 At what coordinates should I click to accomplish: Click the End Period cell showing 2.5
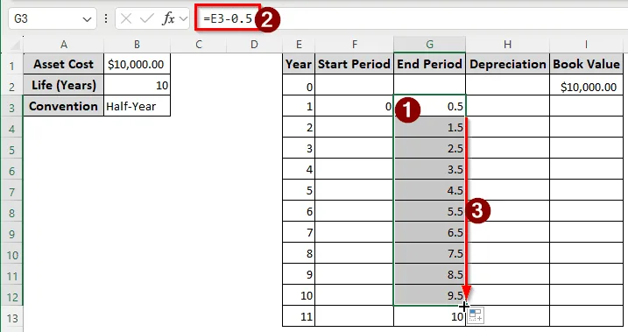tap(430, 148)
